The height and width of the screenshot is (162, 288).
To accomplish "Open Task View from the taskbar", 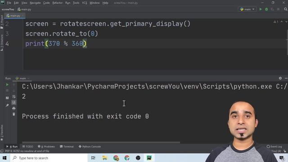I will (x=93, y=158).
